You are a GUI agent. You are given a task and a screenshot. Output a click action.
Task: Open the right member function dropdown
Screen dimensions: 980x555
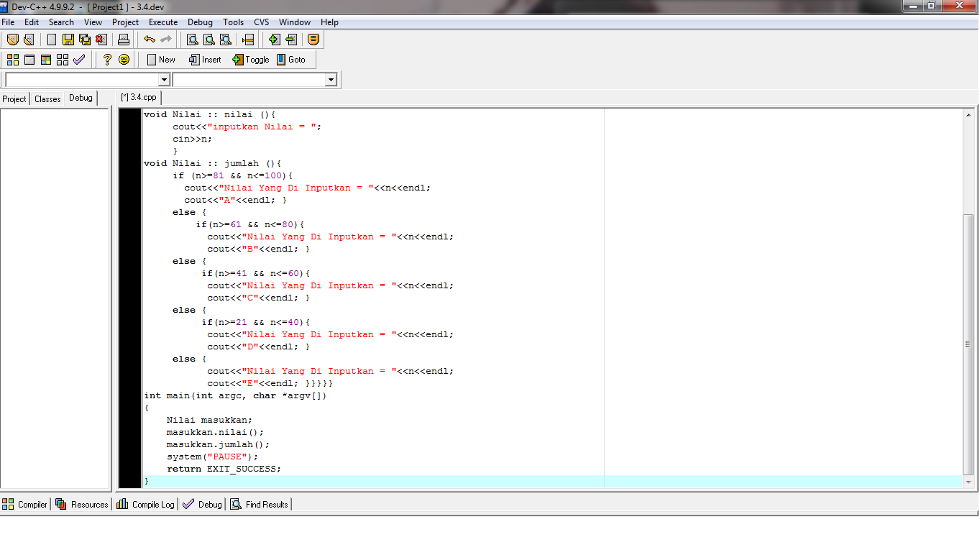coord(331,80)
